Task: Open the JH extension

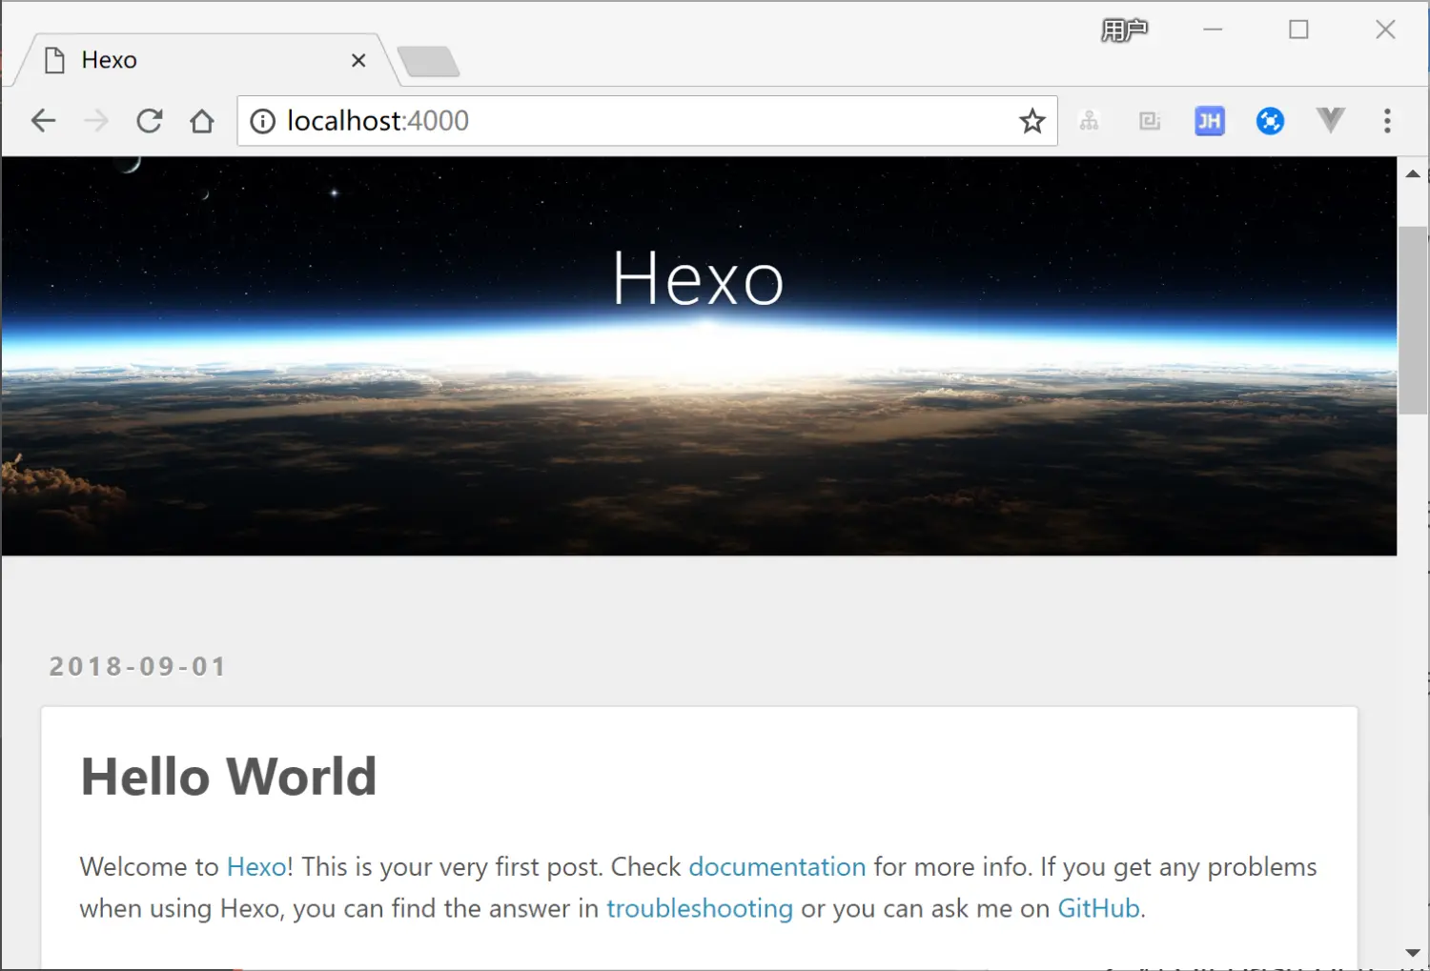Action: pos(1210,121)
